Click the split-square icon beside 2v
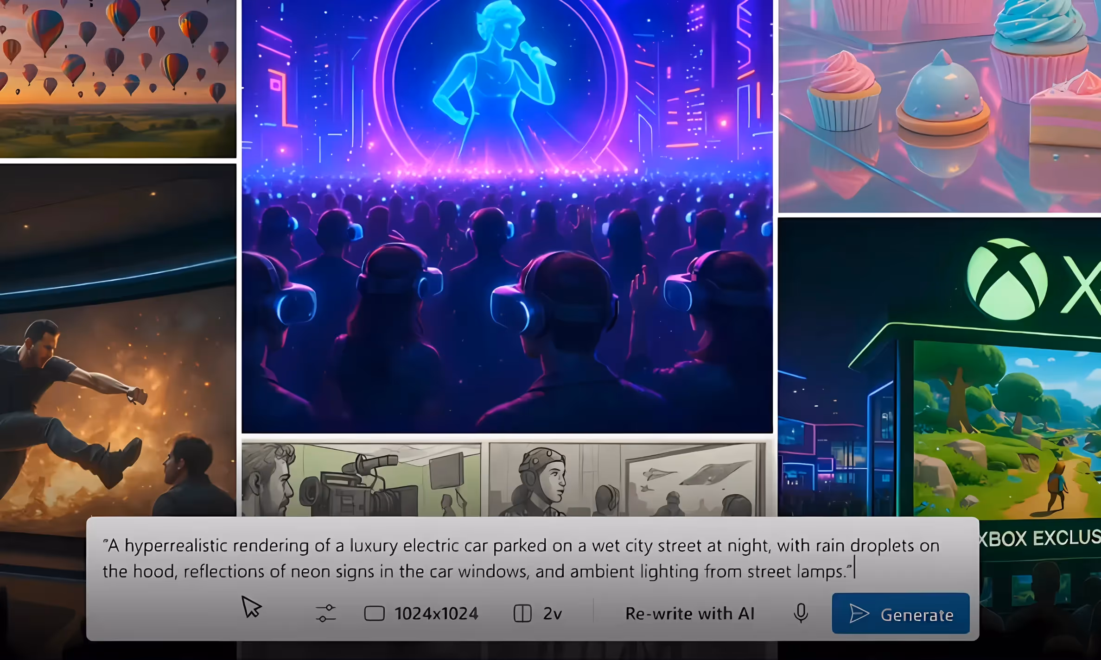1101x660 pixels. click(522, 614)
